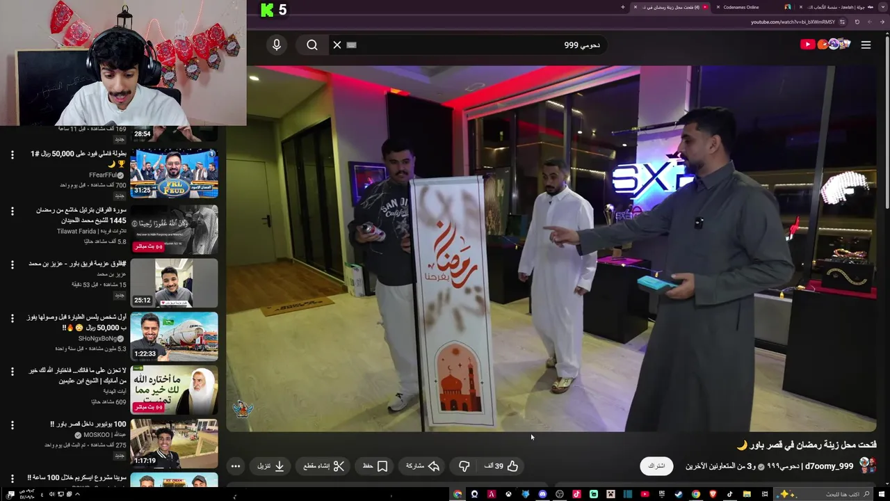Image resolution: width=890 pixels, height=501 pixels.
Task: Open options menu for بطولة فاملي فيود video
Action: pyautogui.click(x=12, y=154)
